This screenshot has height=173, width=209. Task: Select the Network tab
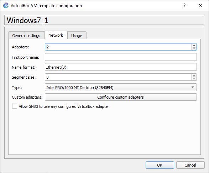56,35
